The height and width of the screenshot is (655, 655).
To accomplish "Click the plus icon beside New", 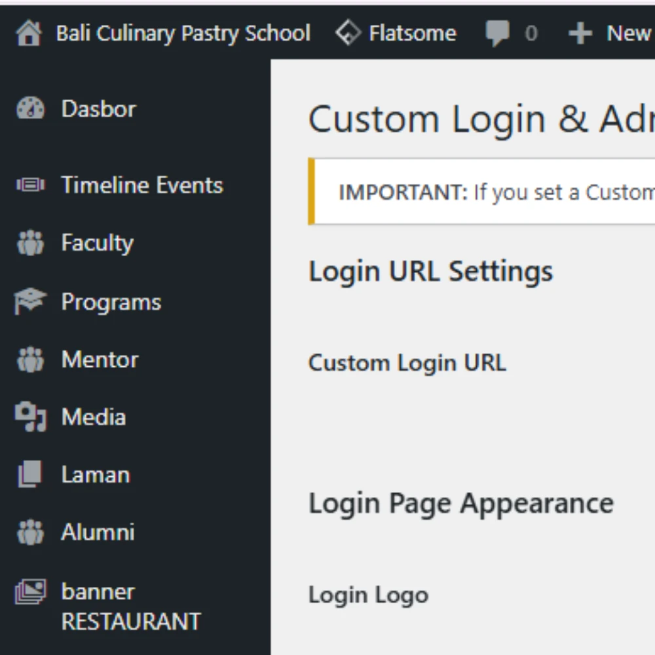I will (x=580, y=33).
